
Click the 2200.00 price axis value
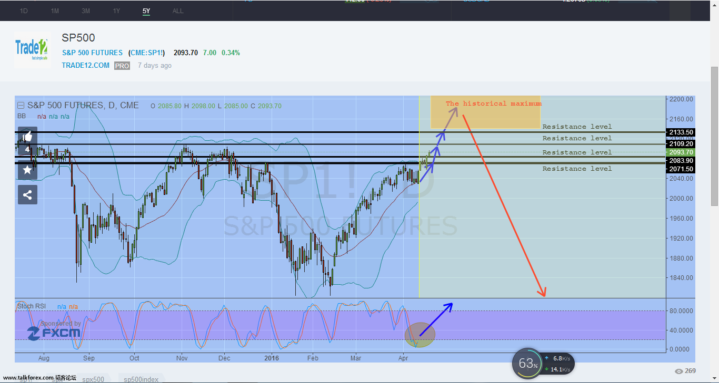coord(680,99)
